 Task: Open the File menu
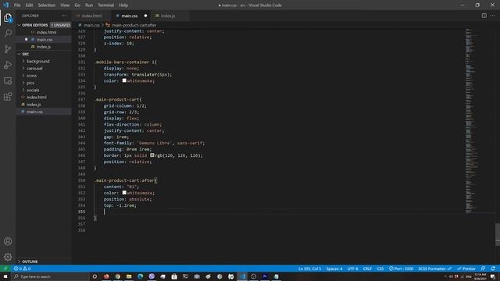click(x=17, y=5)
